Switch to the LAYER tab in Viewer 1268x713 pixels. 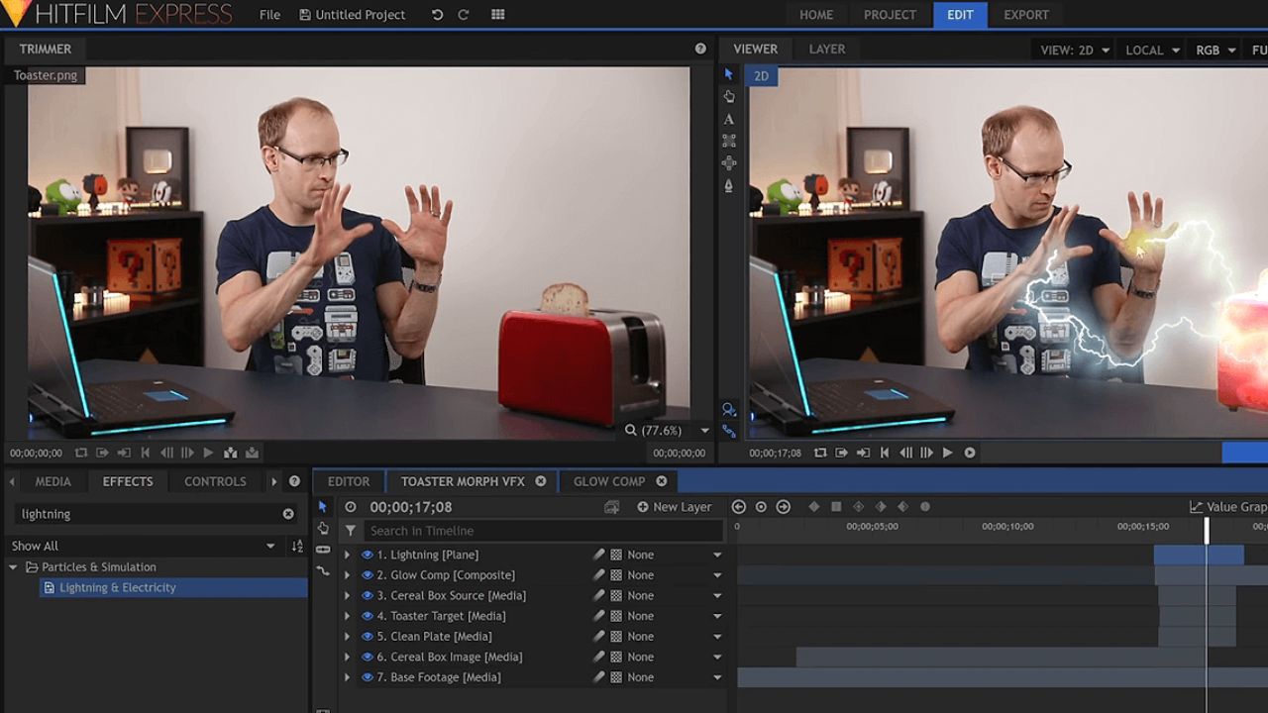pyautogui.click(x=827, y=49)
